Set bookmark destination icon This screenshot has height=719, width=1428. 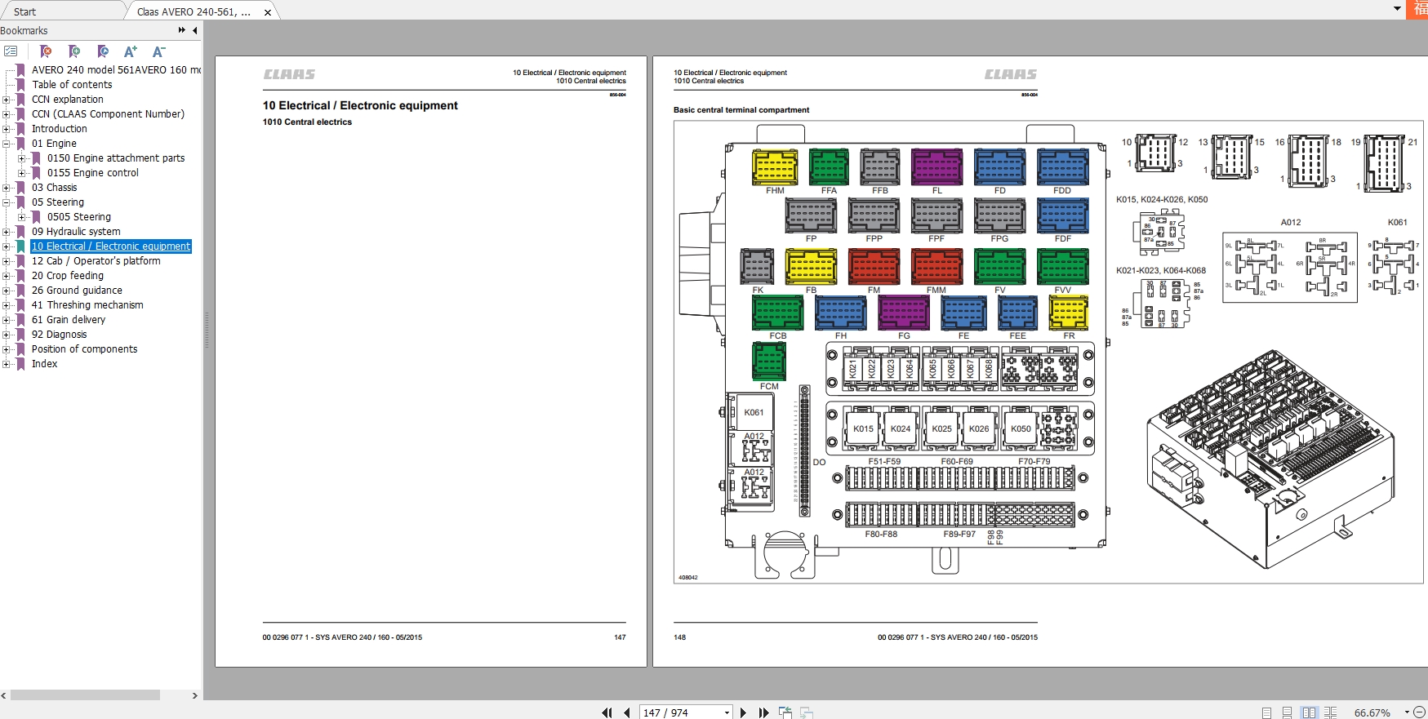103,51
